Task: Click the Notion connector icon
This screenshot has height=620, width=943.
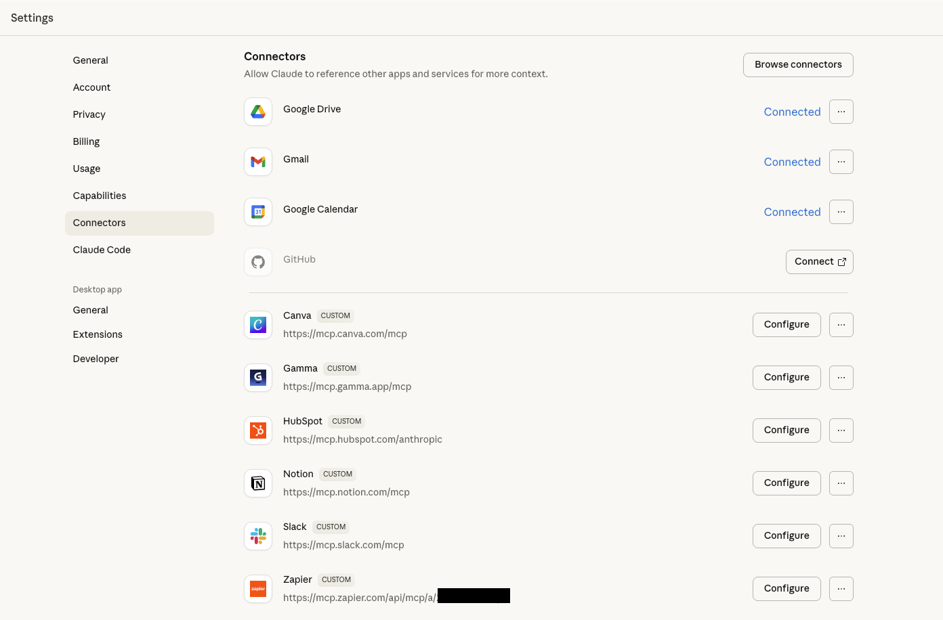Action: [258, 483]
